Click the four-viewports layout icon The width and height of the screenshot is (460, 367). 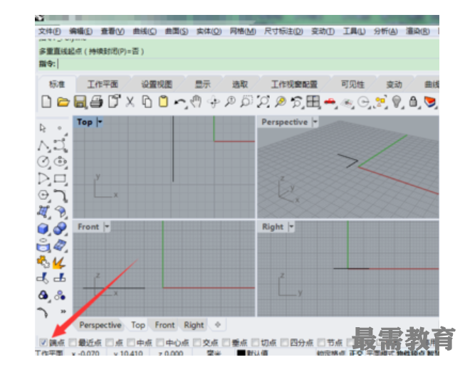[313, 102]
